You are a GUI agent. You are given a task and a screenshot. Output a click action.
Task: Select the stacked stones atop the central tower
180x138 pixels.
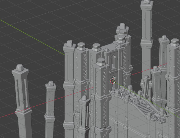coord(122,33)
